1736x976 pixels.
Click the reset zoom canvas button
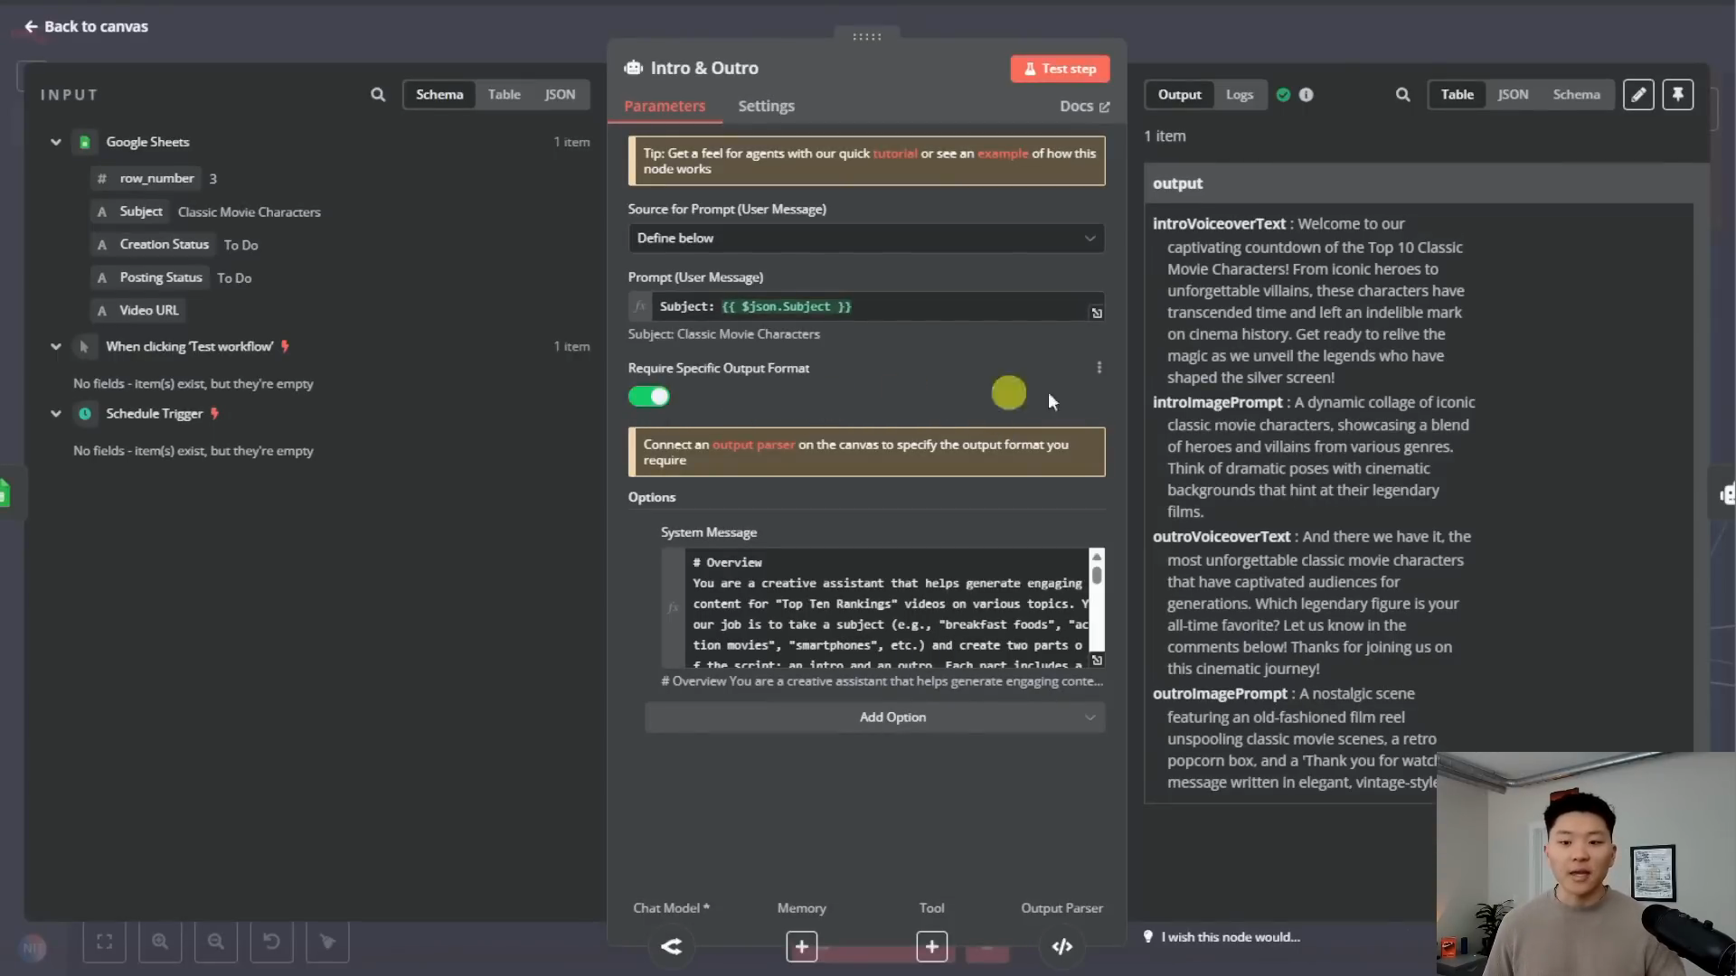271,942
